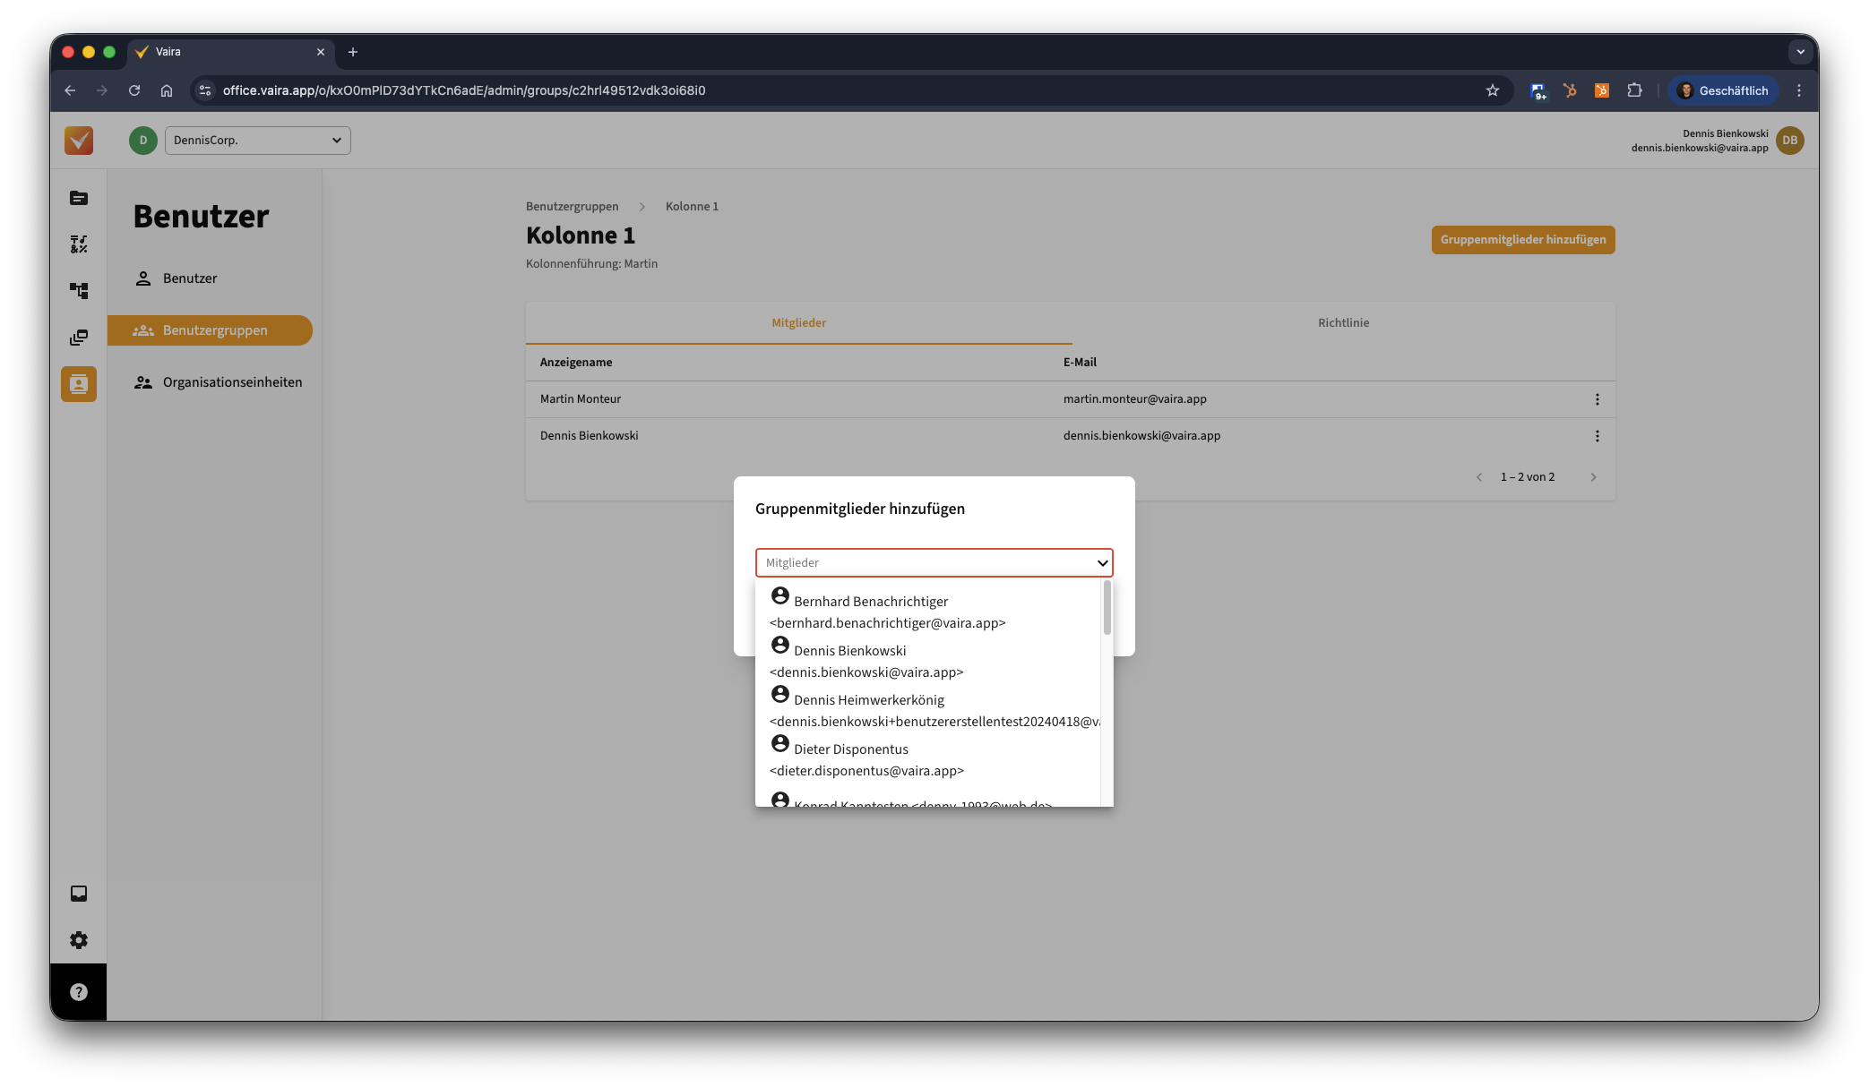Open Organisationseinheiten in the side menu
The height and width of the screenshot is (1087, 1869).
(232, 382)
